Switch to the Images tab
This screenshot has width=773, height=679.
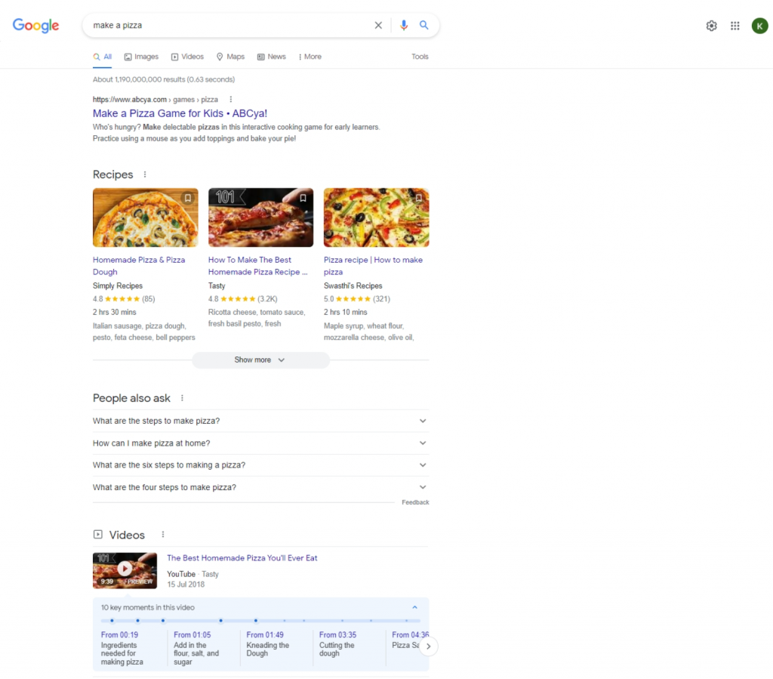click(141, 57)
